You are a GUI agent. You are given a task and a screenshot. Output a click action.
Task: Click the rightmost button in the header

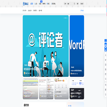coord(82,4)
